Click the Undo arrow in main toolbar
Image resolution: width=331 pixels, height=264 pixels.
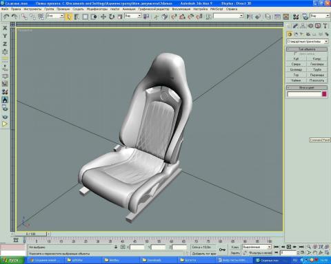coord(6,16)
